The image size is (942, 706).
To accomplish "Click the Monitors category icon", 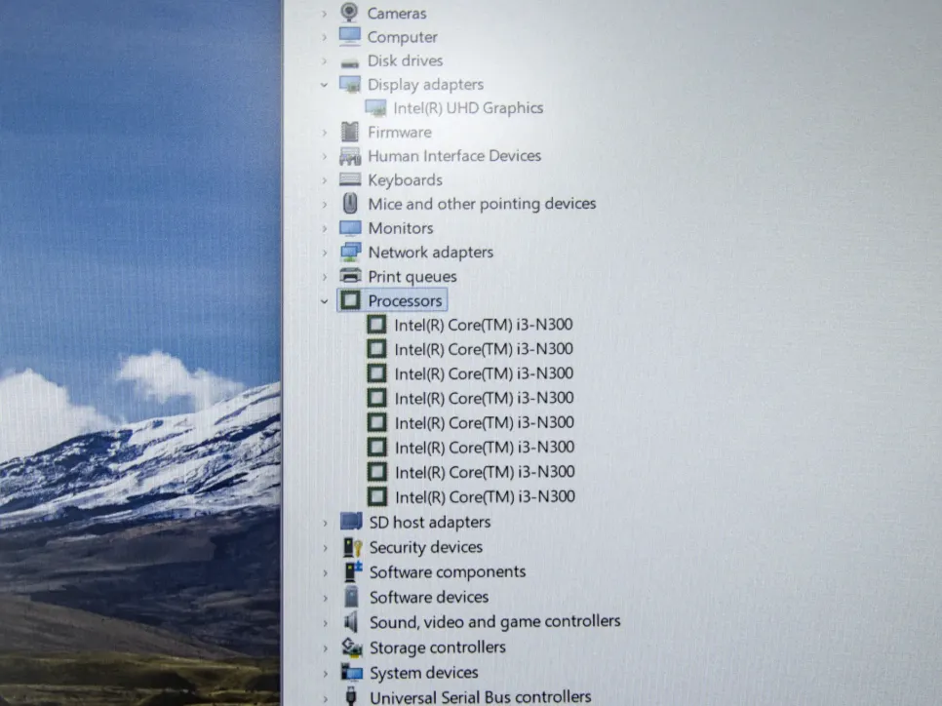I will coord(350,228).
